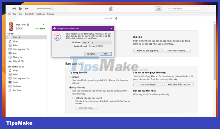This screenshot has height=129, width=220.
Task: Open the Tài khoản menu
Action: click(x=40, y=14)
